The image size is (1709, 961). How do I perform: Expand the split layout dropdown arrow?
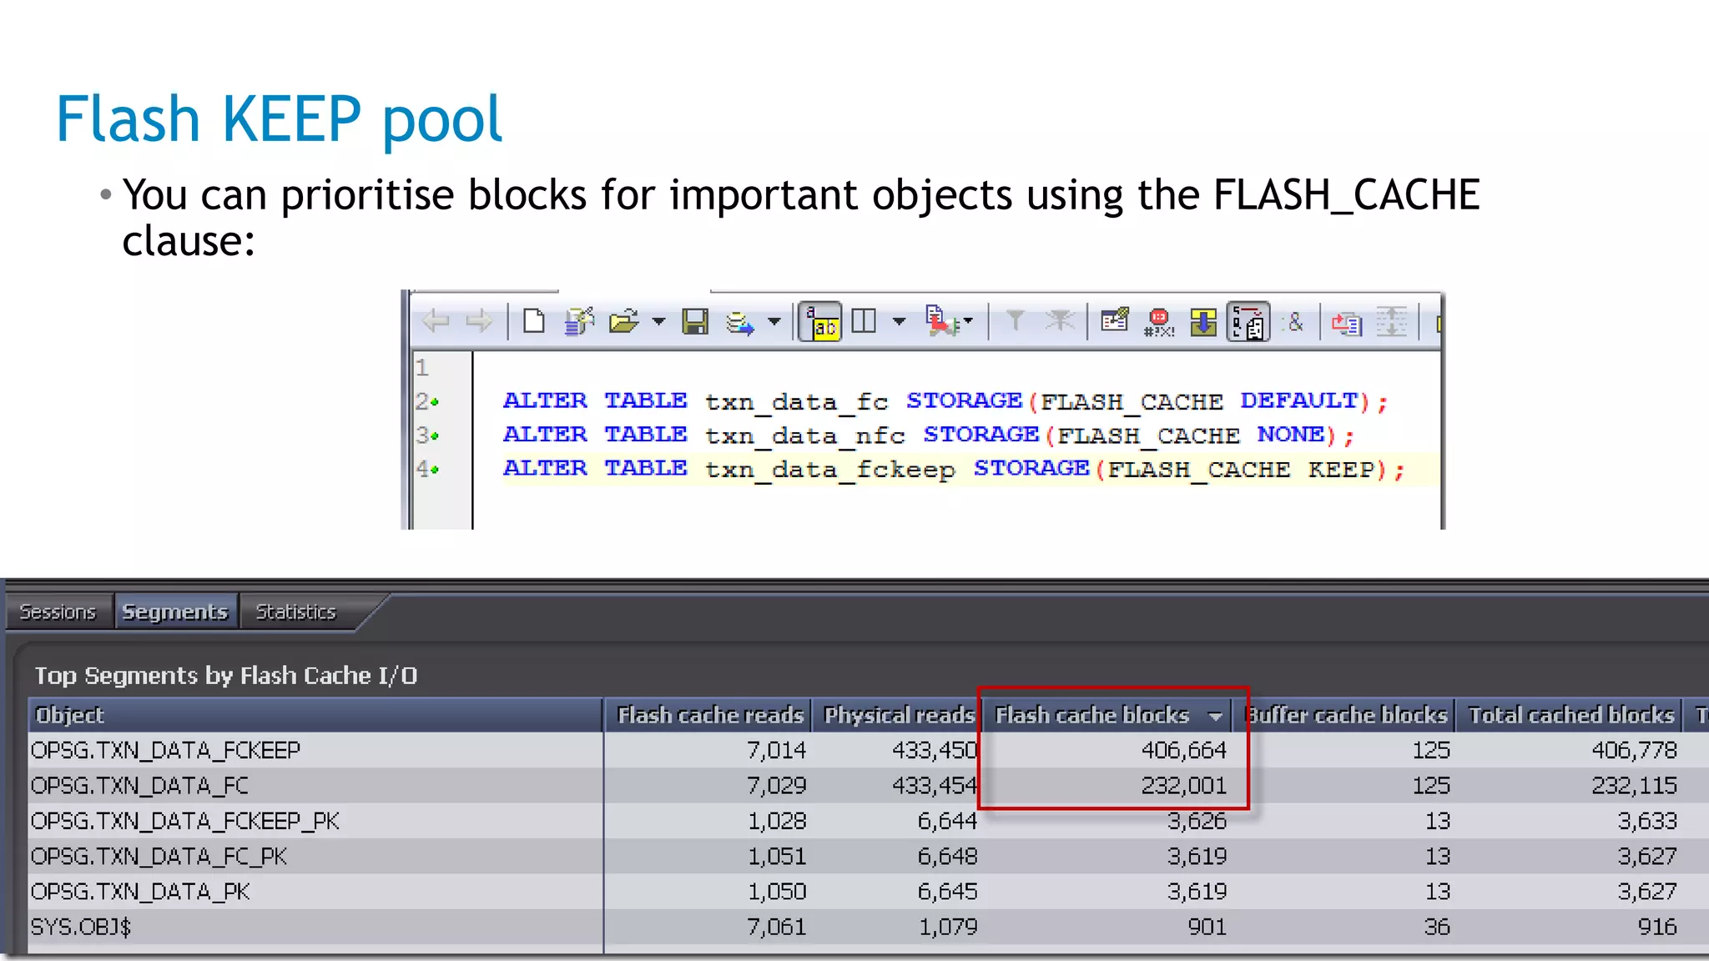pos(899,321)
